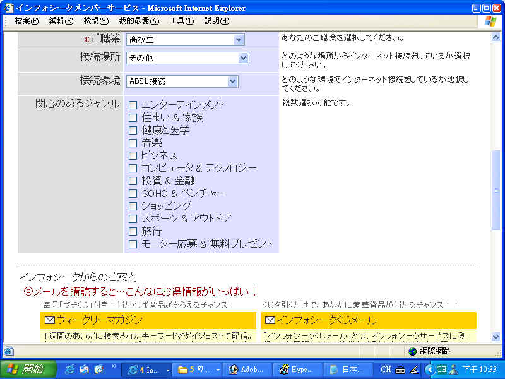Click the envelope icon beside インフォシークくじメール
Screen dimensions: 505x379
[x=270, y=320]
